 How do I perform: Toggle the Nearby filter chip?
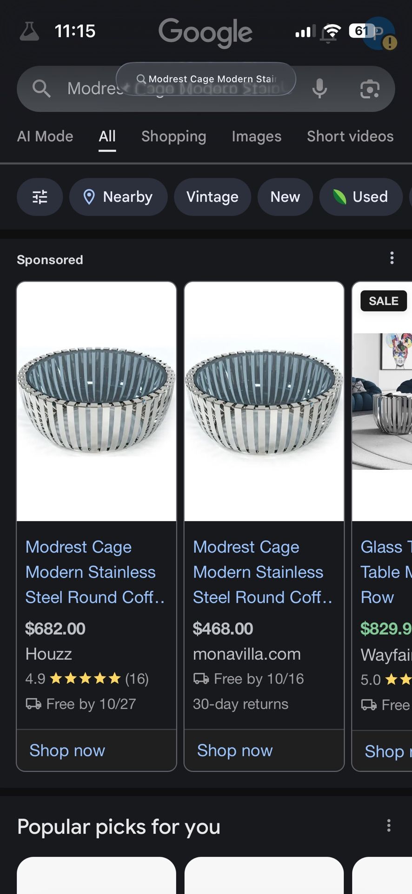(118, 197)
